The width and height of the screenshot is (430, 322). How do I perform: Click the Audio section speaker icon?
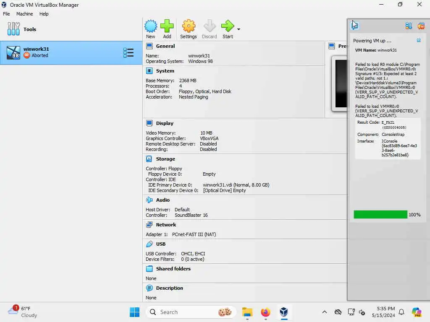pyautogui.click(x=149, y=200)
